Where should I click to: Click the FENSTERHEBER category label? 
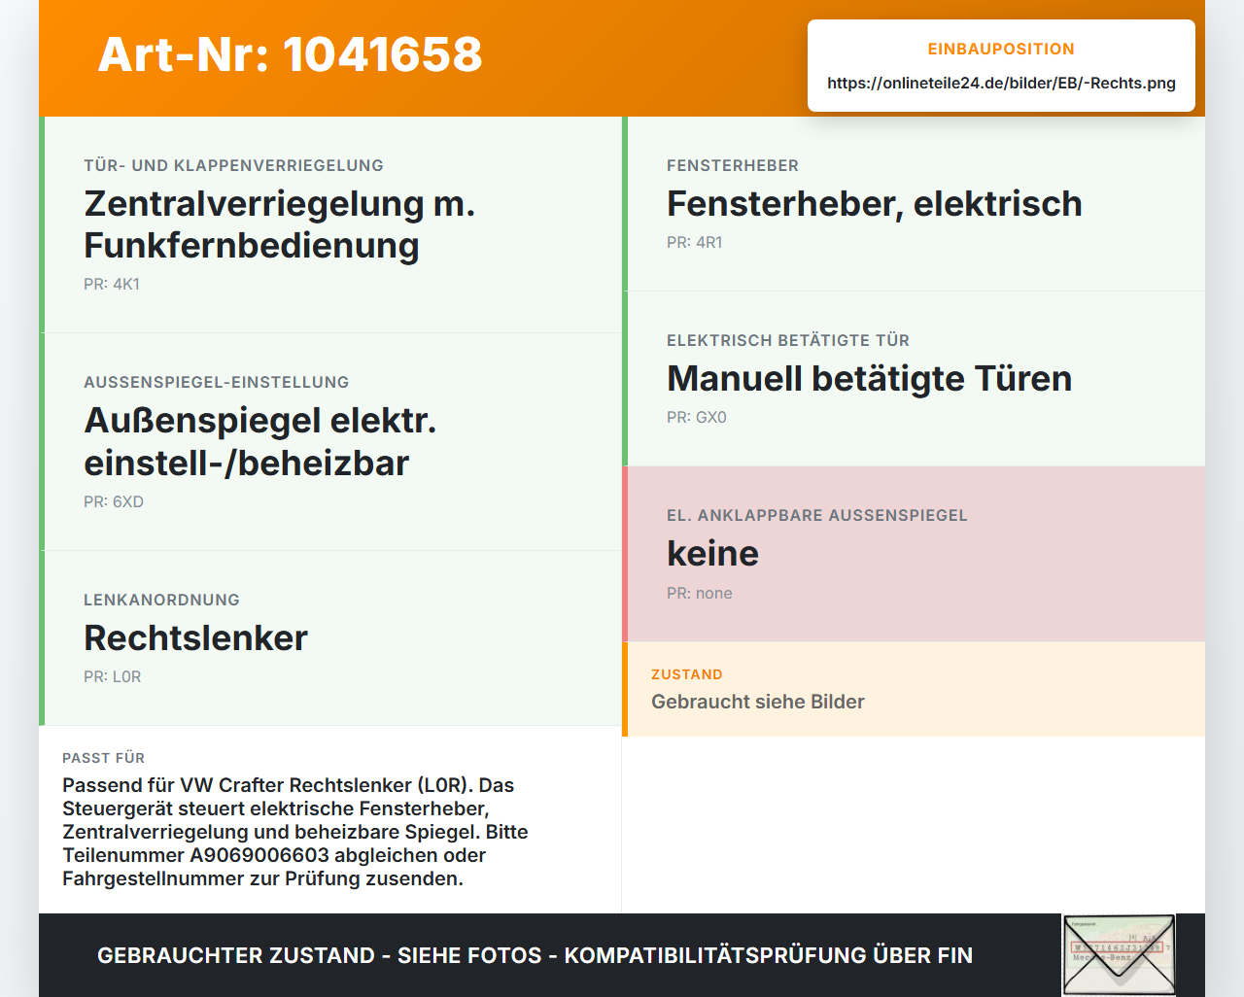pyautogui.click(x=733, y=165)
